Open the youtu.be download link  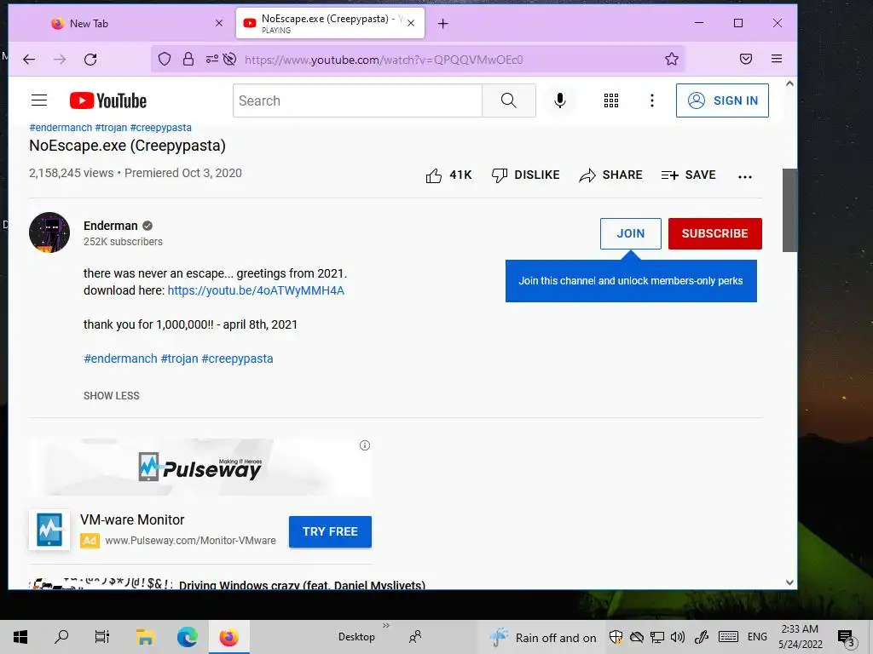click(x=256, y=290)
